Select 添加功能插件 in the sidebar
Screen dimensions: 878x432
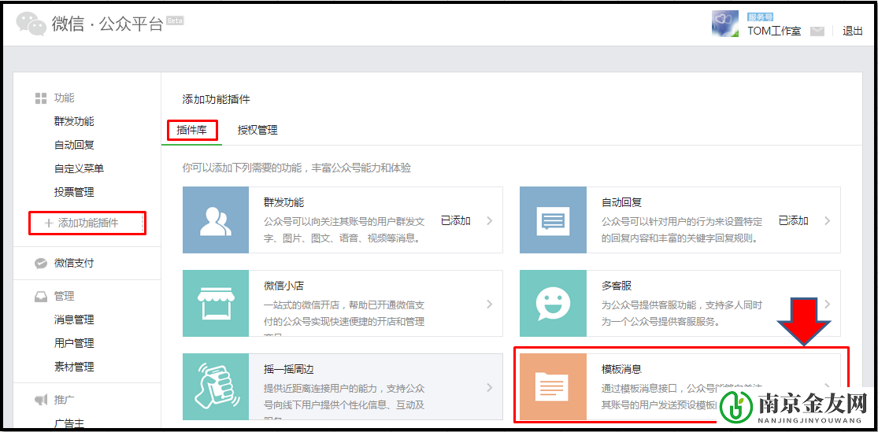[87, 223]
